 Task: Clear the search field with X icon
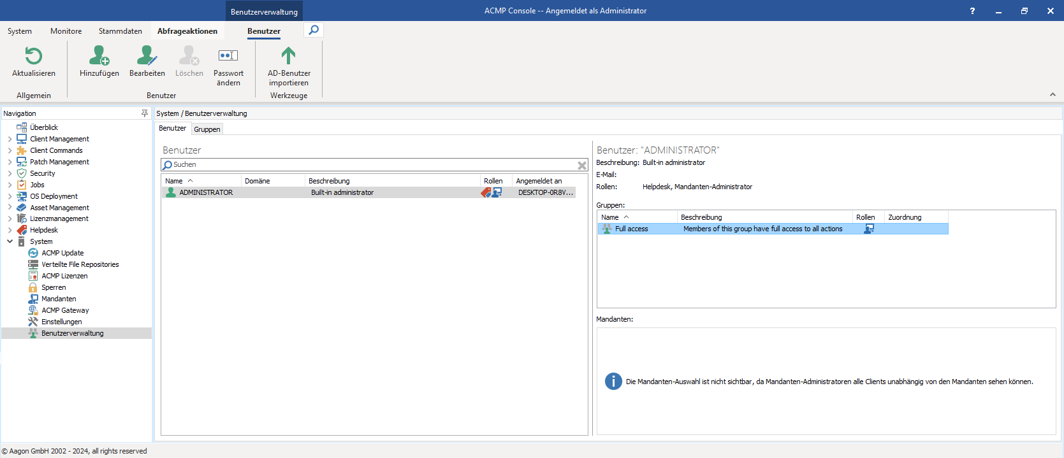click(x=581, y=165)
